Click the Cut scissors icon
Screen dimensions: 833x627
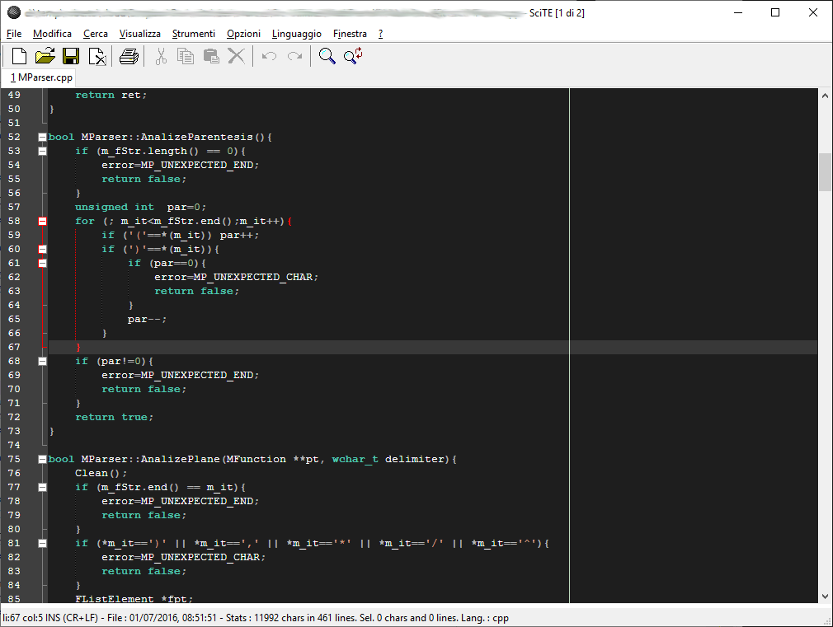tap(161, 56)
